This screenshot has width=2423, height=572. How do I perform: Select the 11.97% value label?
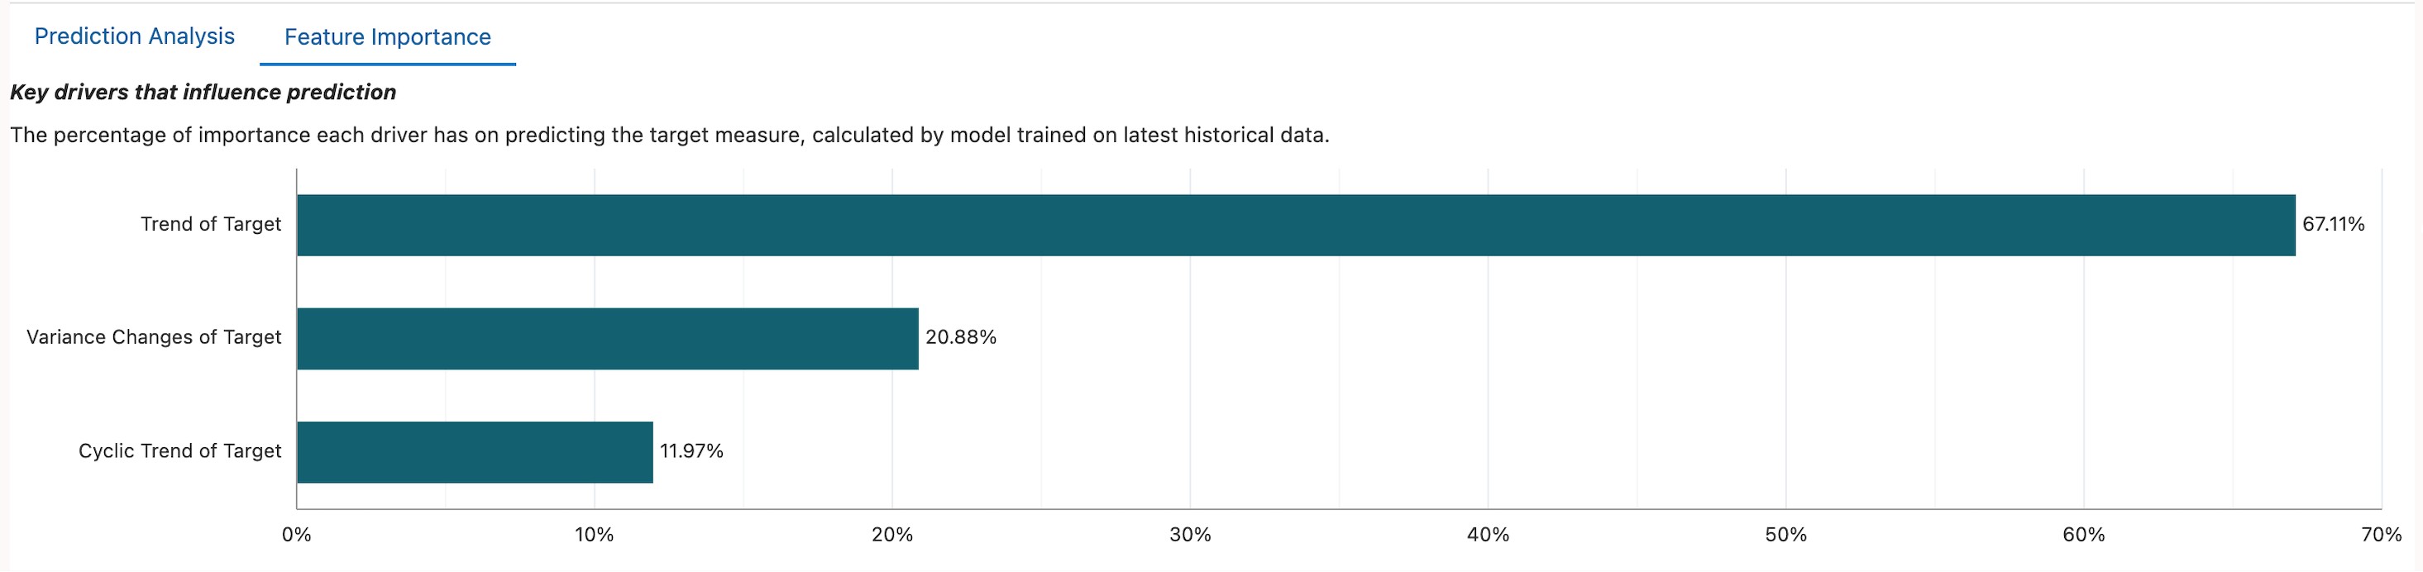pyautogui.click(x=691, y=450)
